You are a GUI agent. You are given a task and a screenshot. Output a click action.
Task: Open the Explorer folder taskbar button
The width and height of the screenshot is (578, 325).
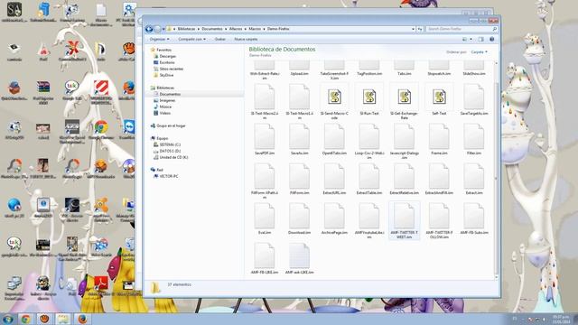tap(63, 319)
